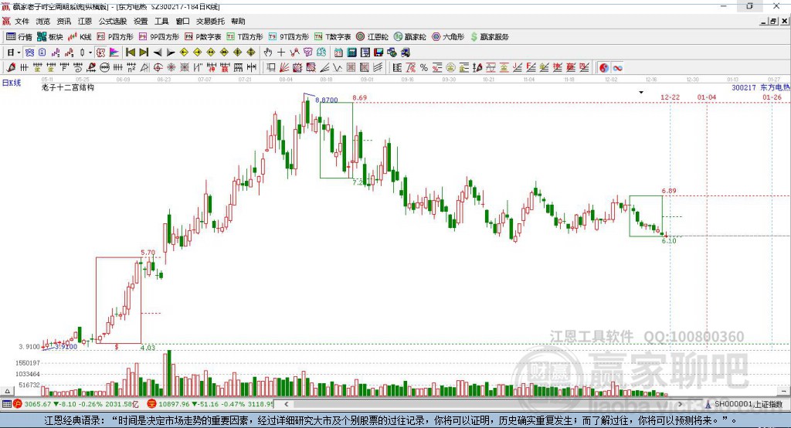Open the 行情 market quotes view
791x428 pixels.
click(x=19, y=36)
